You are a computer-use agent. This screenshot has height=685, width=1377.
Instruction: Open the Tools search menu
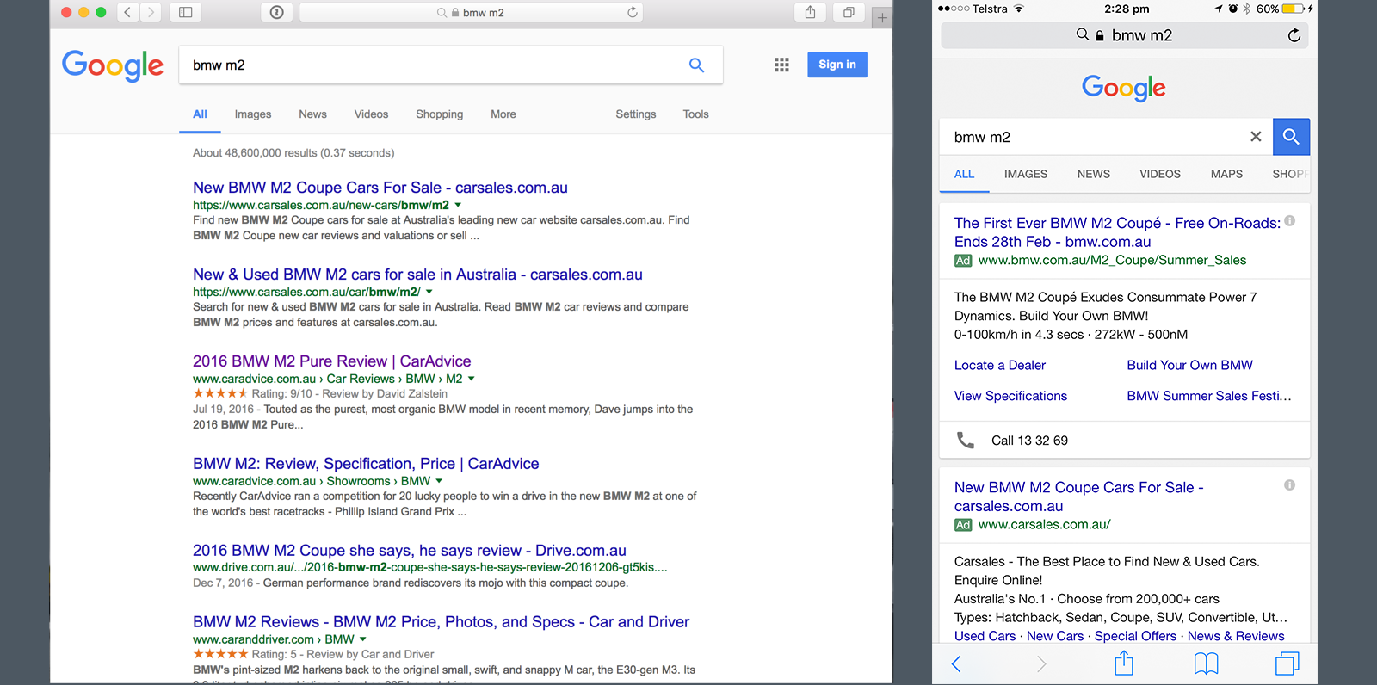(695, 114)
